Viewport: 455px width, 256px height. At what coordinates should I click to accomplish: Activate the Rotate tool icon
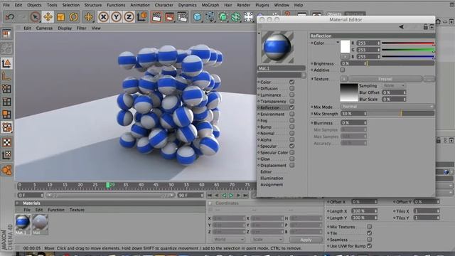[73, 17]
